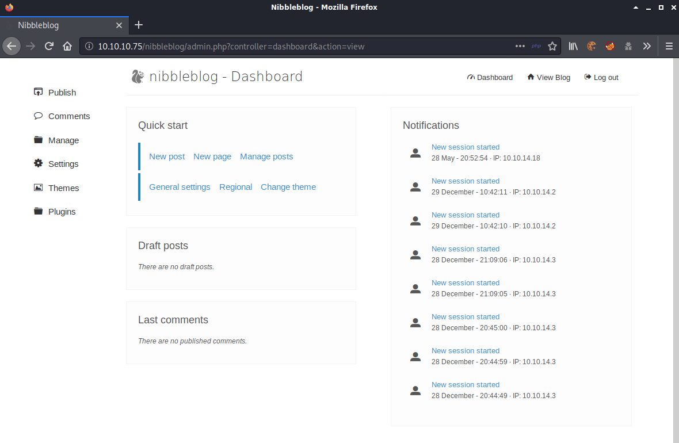Open the Firefox hamburger menu
The height and width of the screenshot is (443, 679).
[x=669, y=47]
